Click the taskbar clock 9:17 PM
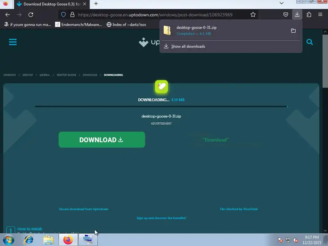Image resolution: width=328 pixels, height=246 pixels. (x=312, y=237)
